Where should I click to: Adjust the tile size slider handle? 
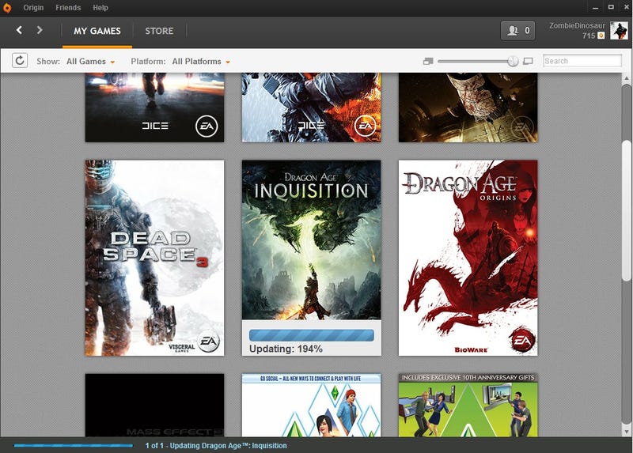pyautogui.click(x=513, y=62)
